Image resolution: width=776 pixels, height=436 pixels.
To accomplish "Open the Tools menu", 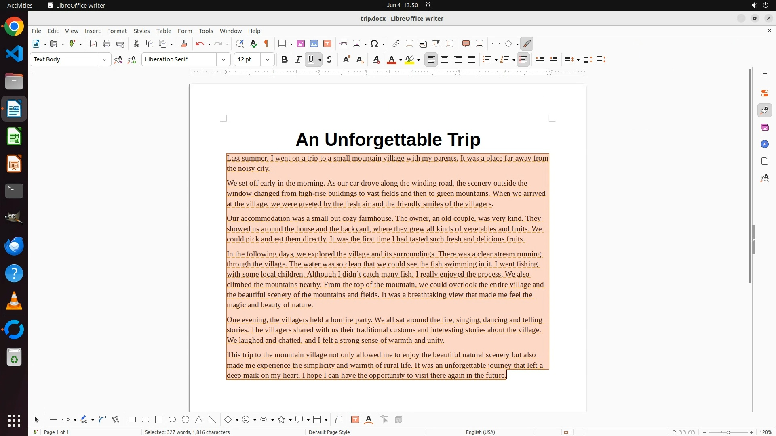I will click(206, 31).
